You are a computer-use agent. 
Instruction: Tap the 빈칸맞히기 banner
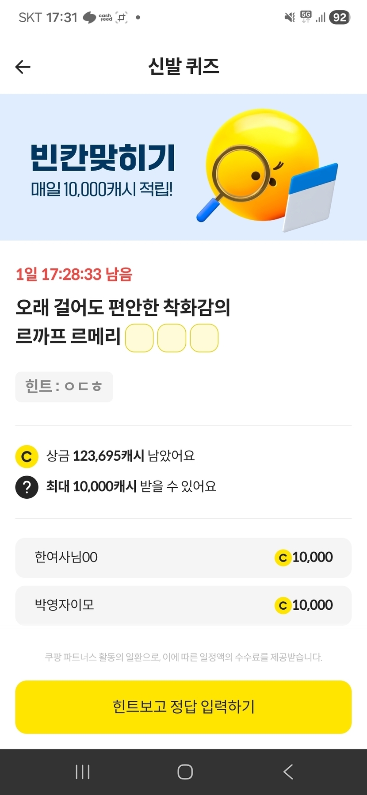103,168
